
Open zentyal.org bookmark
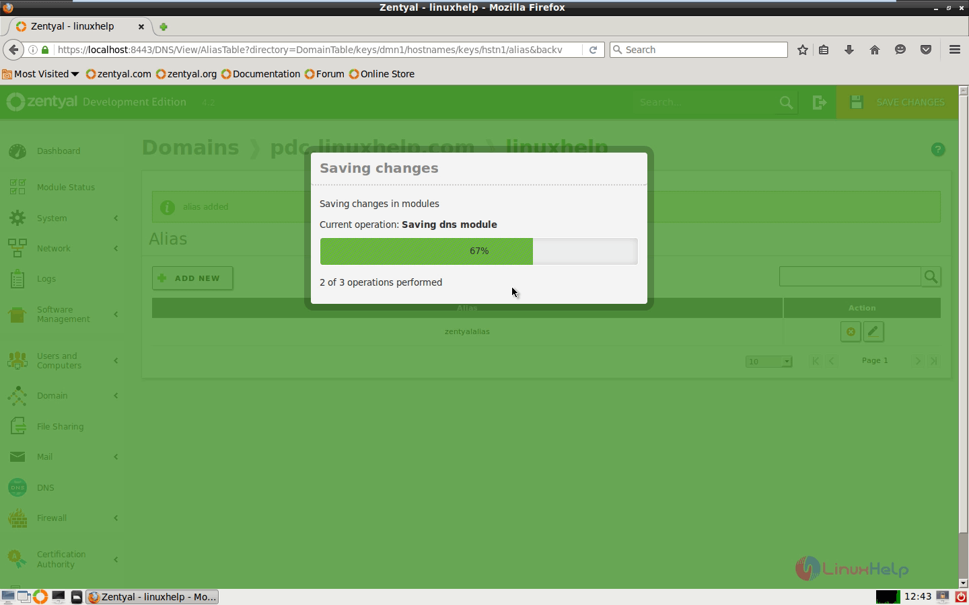[x=186, y=74]
